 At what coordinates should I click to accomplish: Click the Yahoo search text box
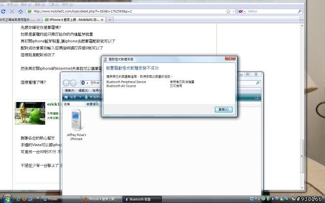pyautogui.click(x=272, y=11)
